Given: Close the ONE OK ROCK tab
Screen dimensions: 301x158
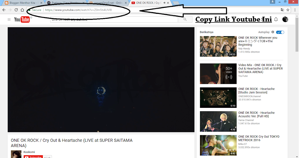Looking at the screenshot, I should (168, 3).
